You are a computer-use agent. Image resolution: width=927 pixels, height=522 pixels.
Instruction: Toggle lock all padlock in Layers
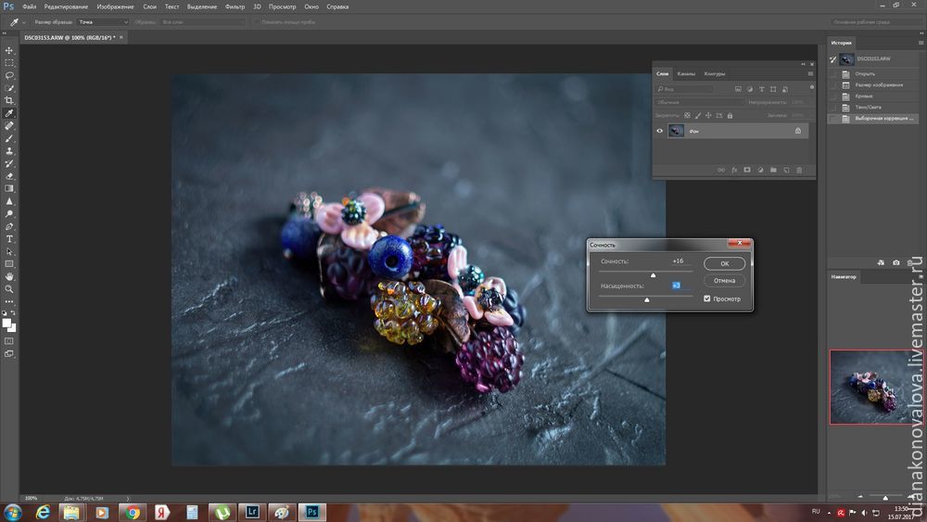pos(730,116)
